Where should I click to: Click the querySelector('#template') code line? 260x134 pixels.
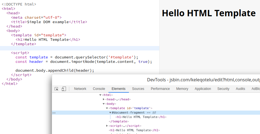pos(77,57)
